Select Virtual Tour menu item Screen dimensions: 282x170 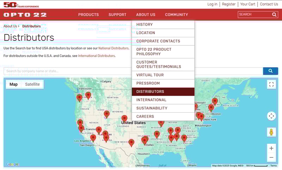pyautogui.click(x=163, y=75)
